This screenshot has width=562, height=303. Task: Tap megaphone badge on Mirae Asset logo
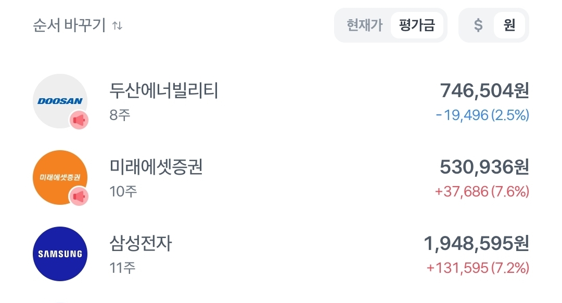[79, 196]
